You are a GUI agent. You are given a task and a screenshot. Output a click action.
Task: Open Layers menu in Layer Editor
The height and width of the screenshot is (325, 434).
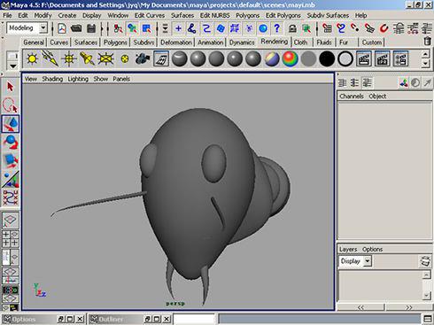coord(348,249)
